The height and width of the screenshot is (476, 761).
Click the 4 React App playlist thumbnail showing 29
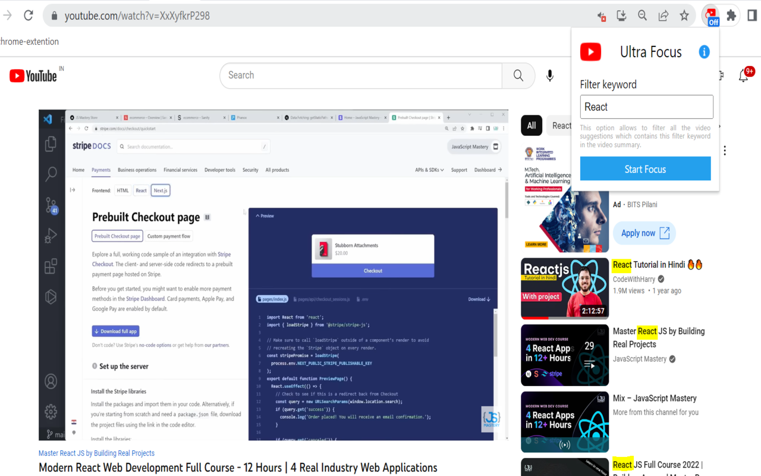coord(565,355)
